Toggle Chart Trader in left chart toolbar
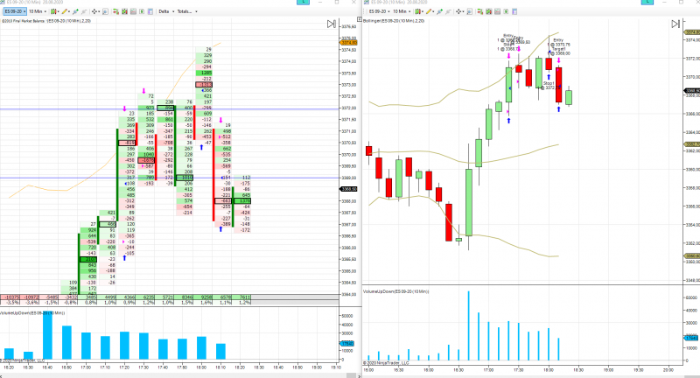Viewport: 700px width, 378px height. tap(116, 11)
